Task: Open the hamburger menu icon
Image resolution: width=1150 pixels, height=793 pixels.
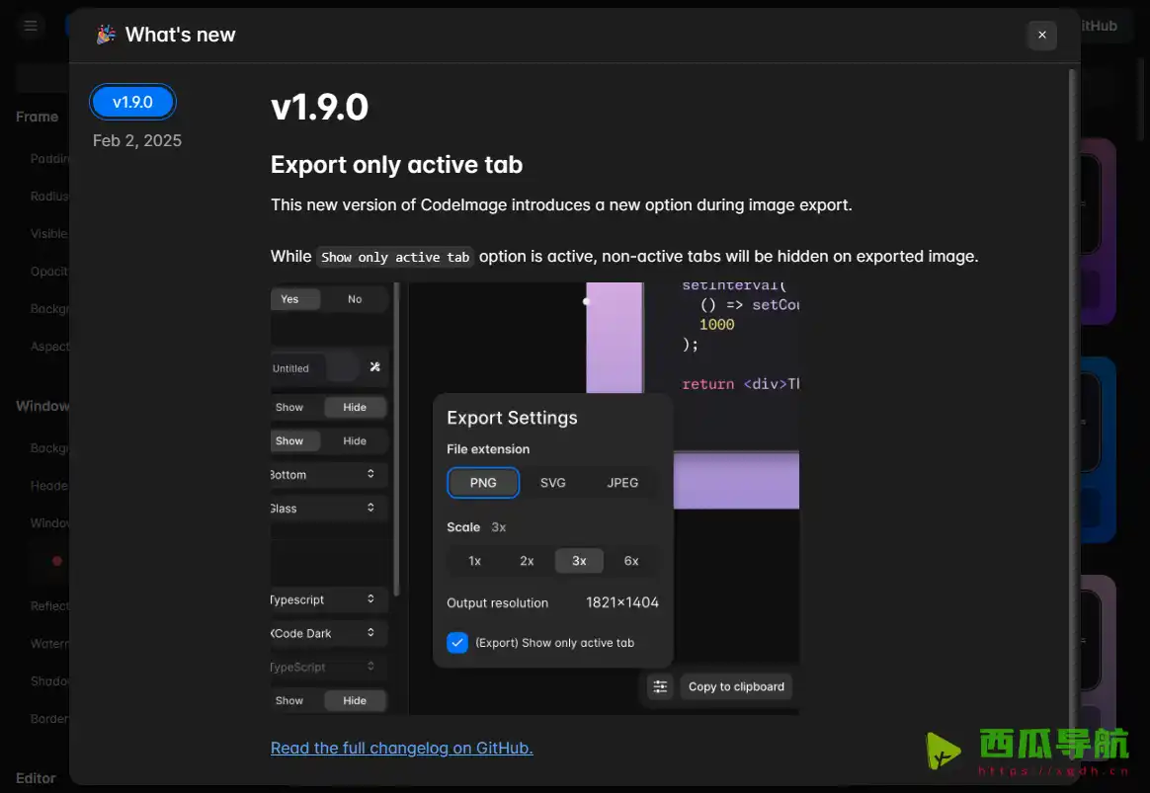Action: 31,26
